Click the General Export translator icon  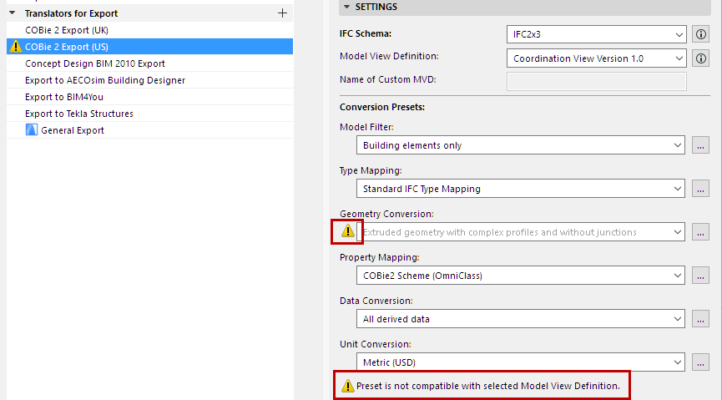click(32, 130)
